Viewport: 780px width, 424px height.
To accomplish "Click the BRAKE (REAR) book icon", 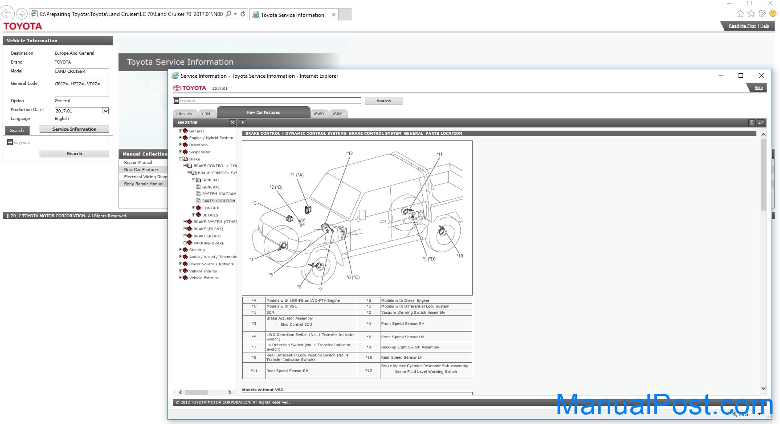I will [189, 236].
